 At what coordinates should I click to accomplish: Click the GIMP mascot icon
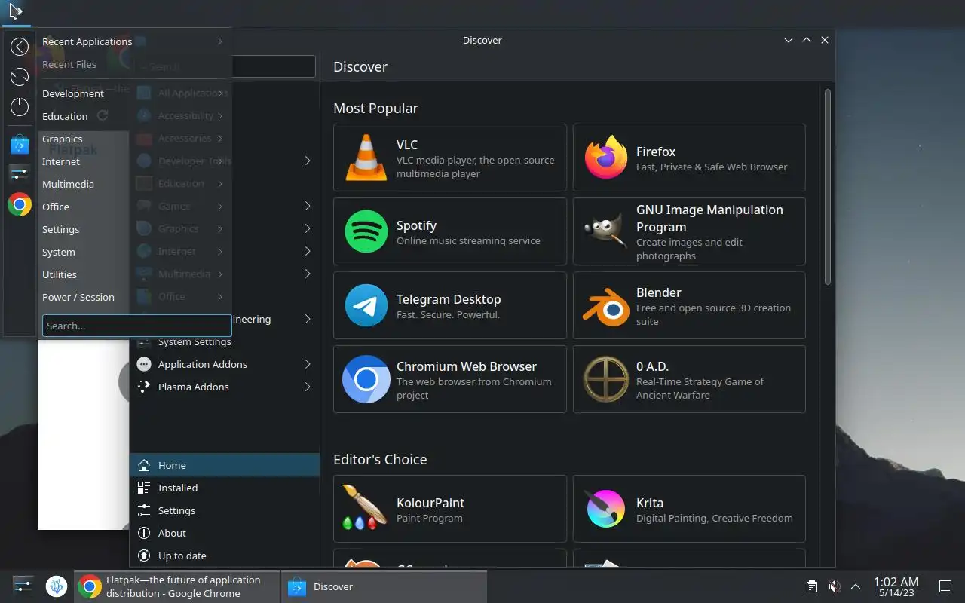(x=606, y=231)
